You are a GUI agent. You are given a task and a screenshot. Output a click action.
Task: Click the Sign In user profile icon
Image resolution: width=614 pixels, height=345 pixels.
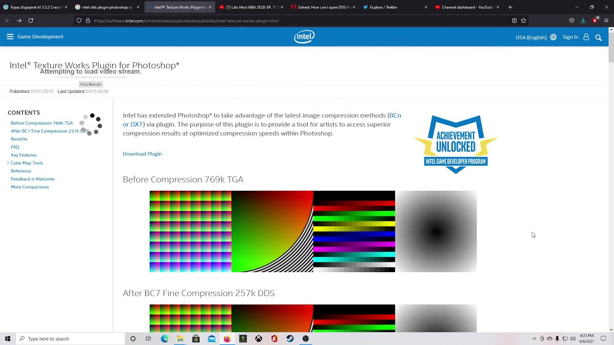586,37
